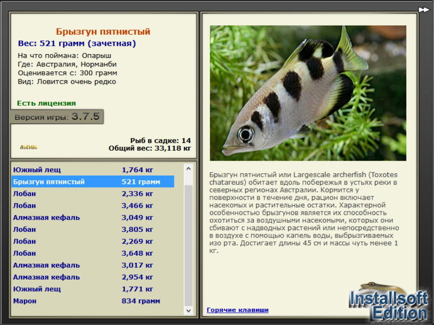Click the orange «Брызгун пятнистый» heading
434x325 pixels.
103,31
